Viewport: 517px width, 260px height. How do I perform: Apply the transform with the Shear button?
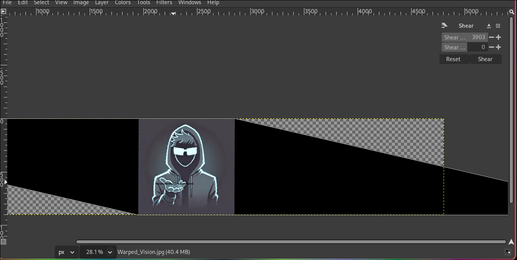485,59
